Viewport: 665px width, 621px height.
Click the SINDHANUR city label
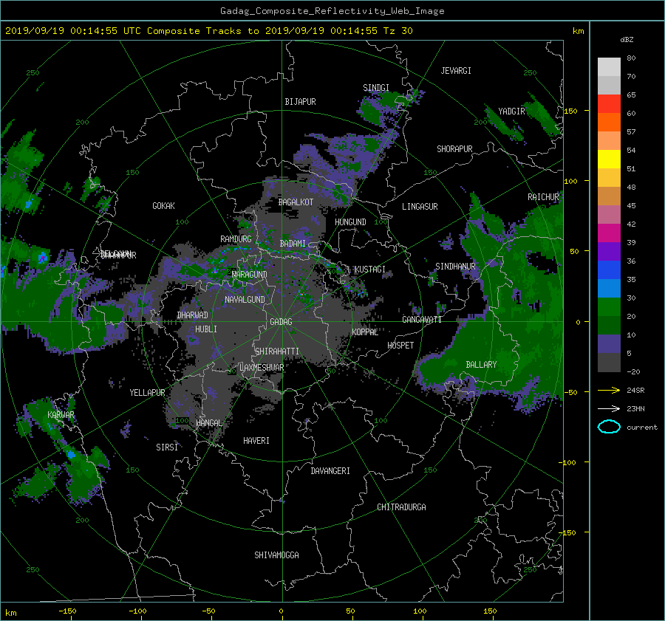point(455,267)
